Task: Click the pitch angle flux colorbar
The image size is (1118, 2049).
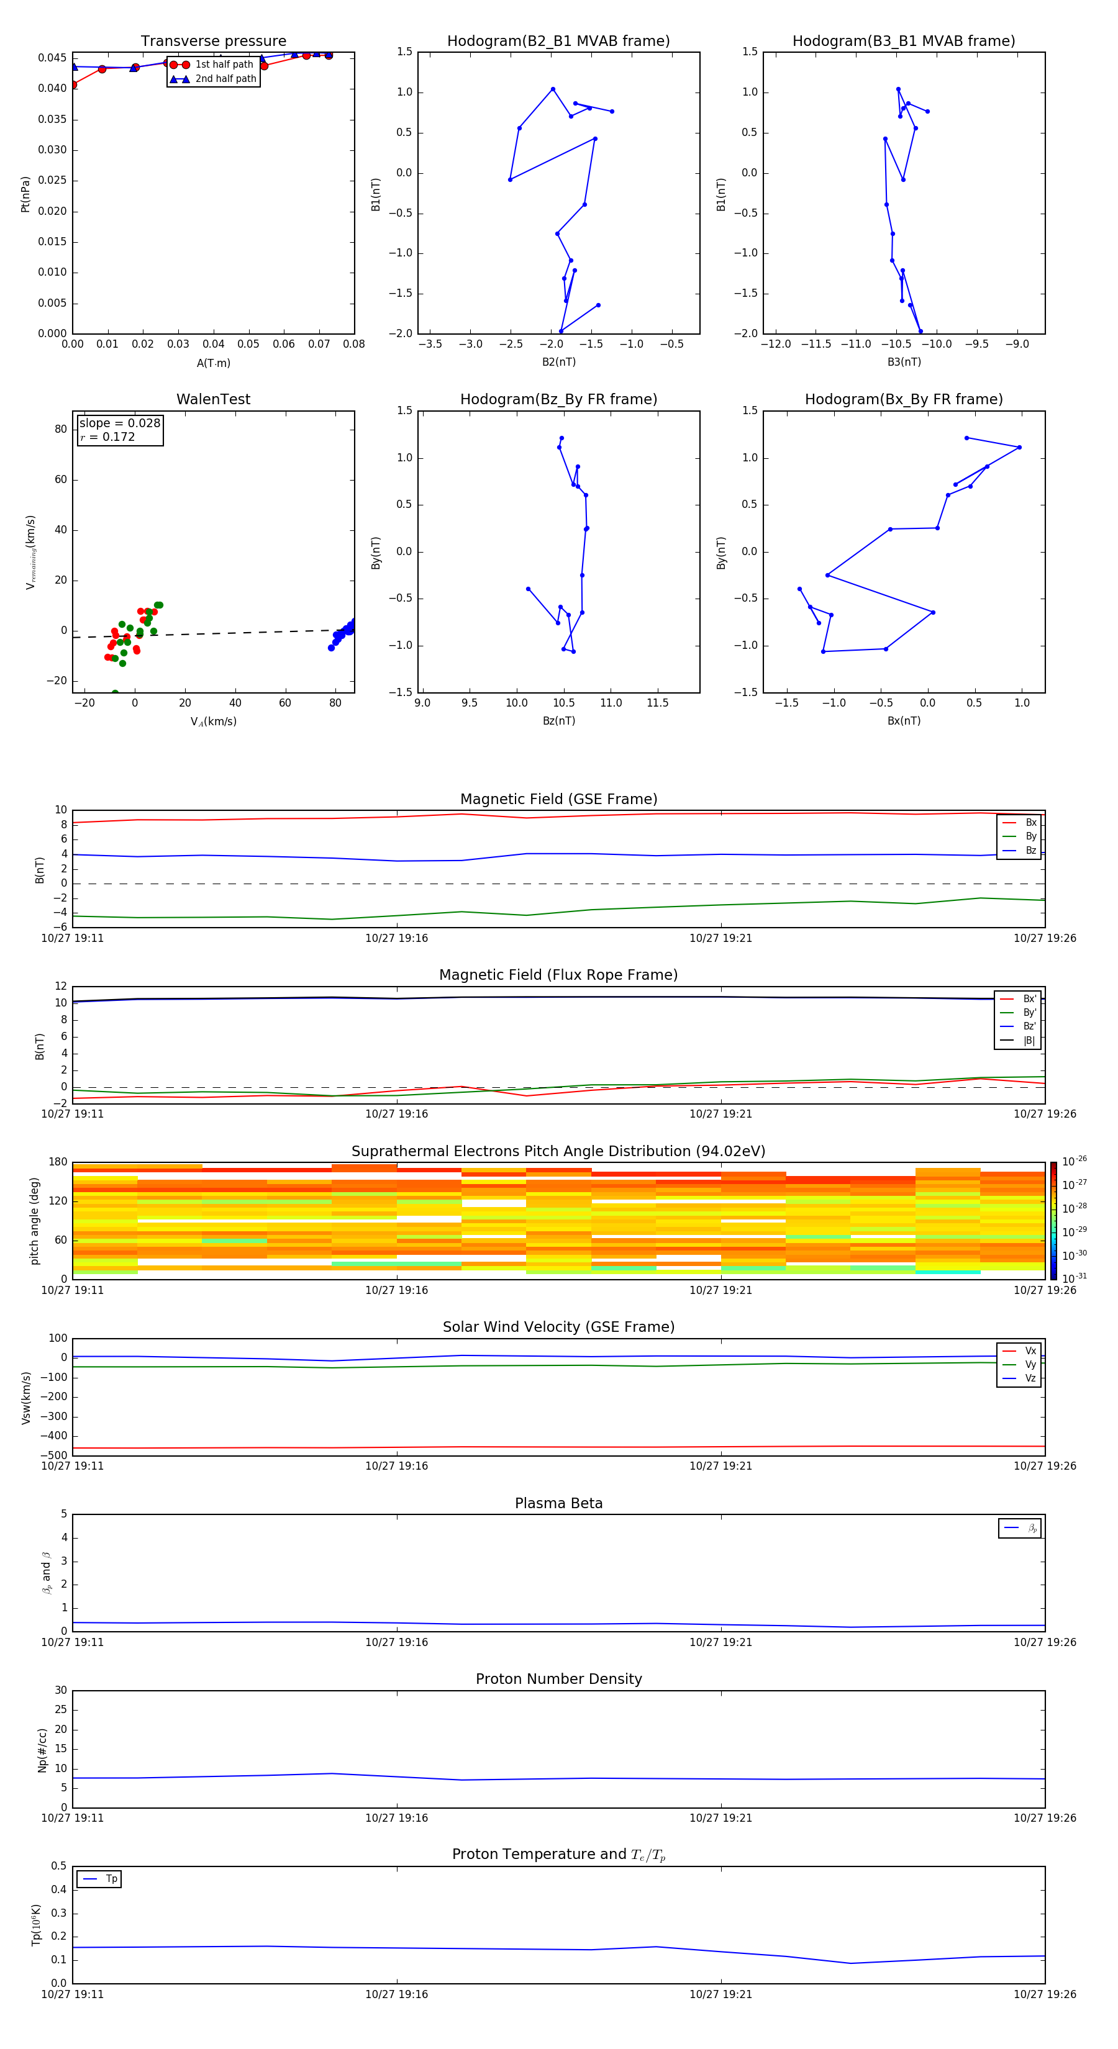Action: tap(1053, 1221)
